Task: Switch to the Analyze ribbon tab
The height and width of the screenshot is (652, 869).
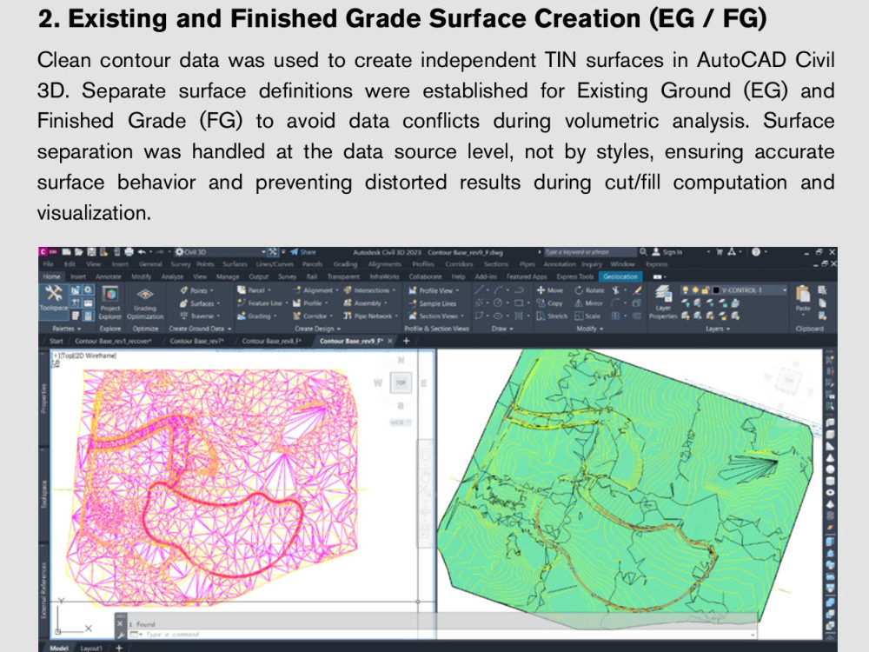Action: [172, 276]
